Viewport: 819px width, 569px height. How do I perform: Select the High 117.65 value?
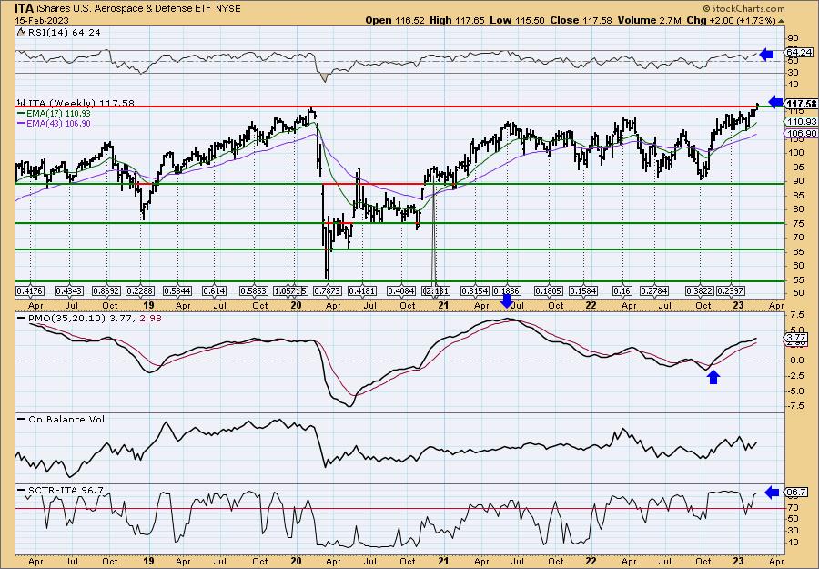[x=457, y=20]
